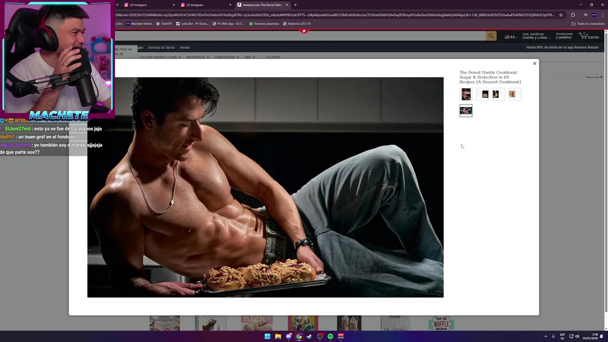Viewport: 608px width, 342px height.
Task: Open Google Chrome from the taskbar
Action: click(299, 336)
